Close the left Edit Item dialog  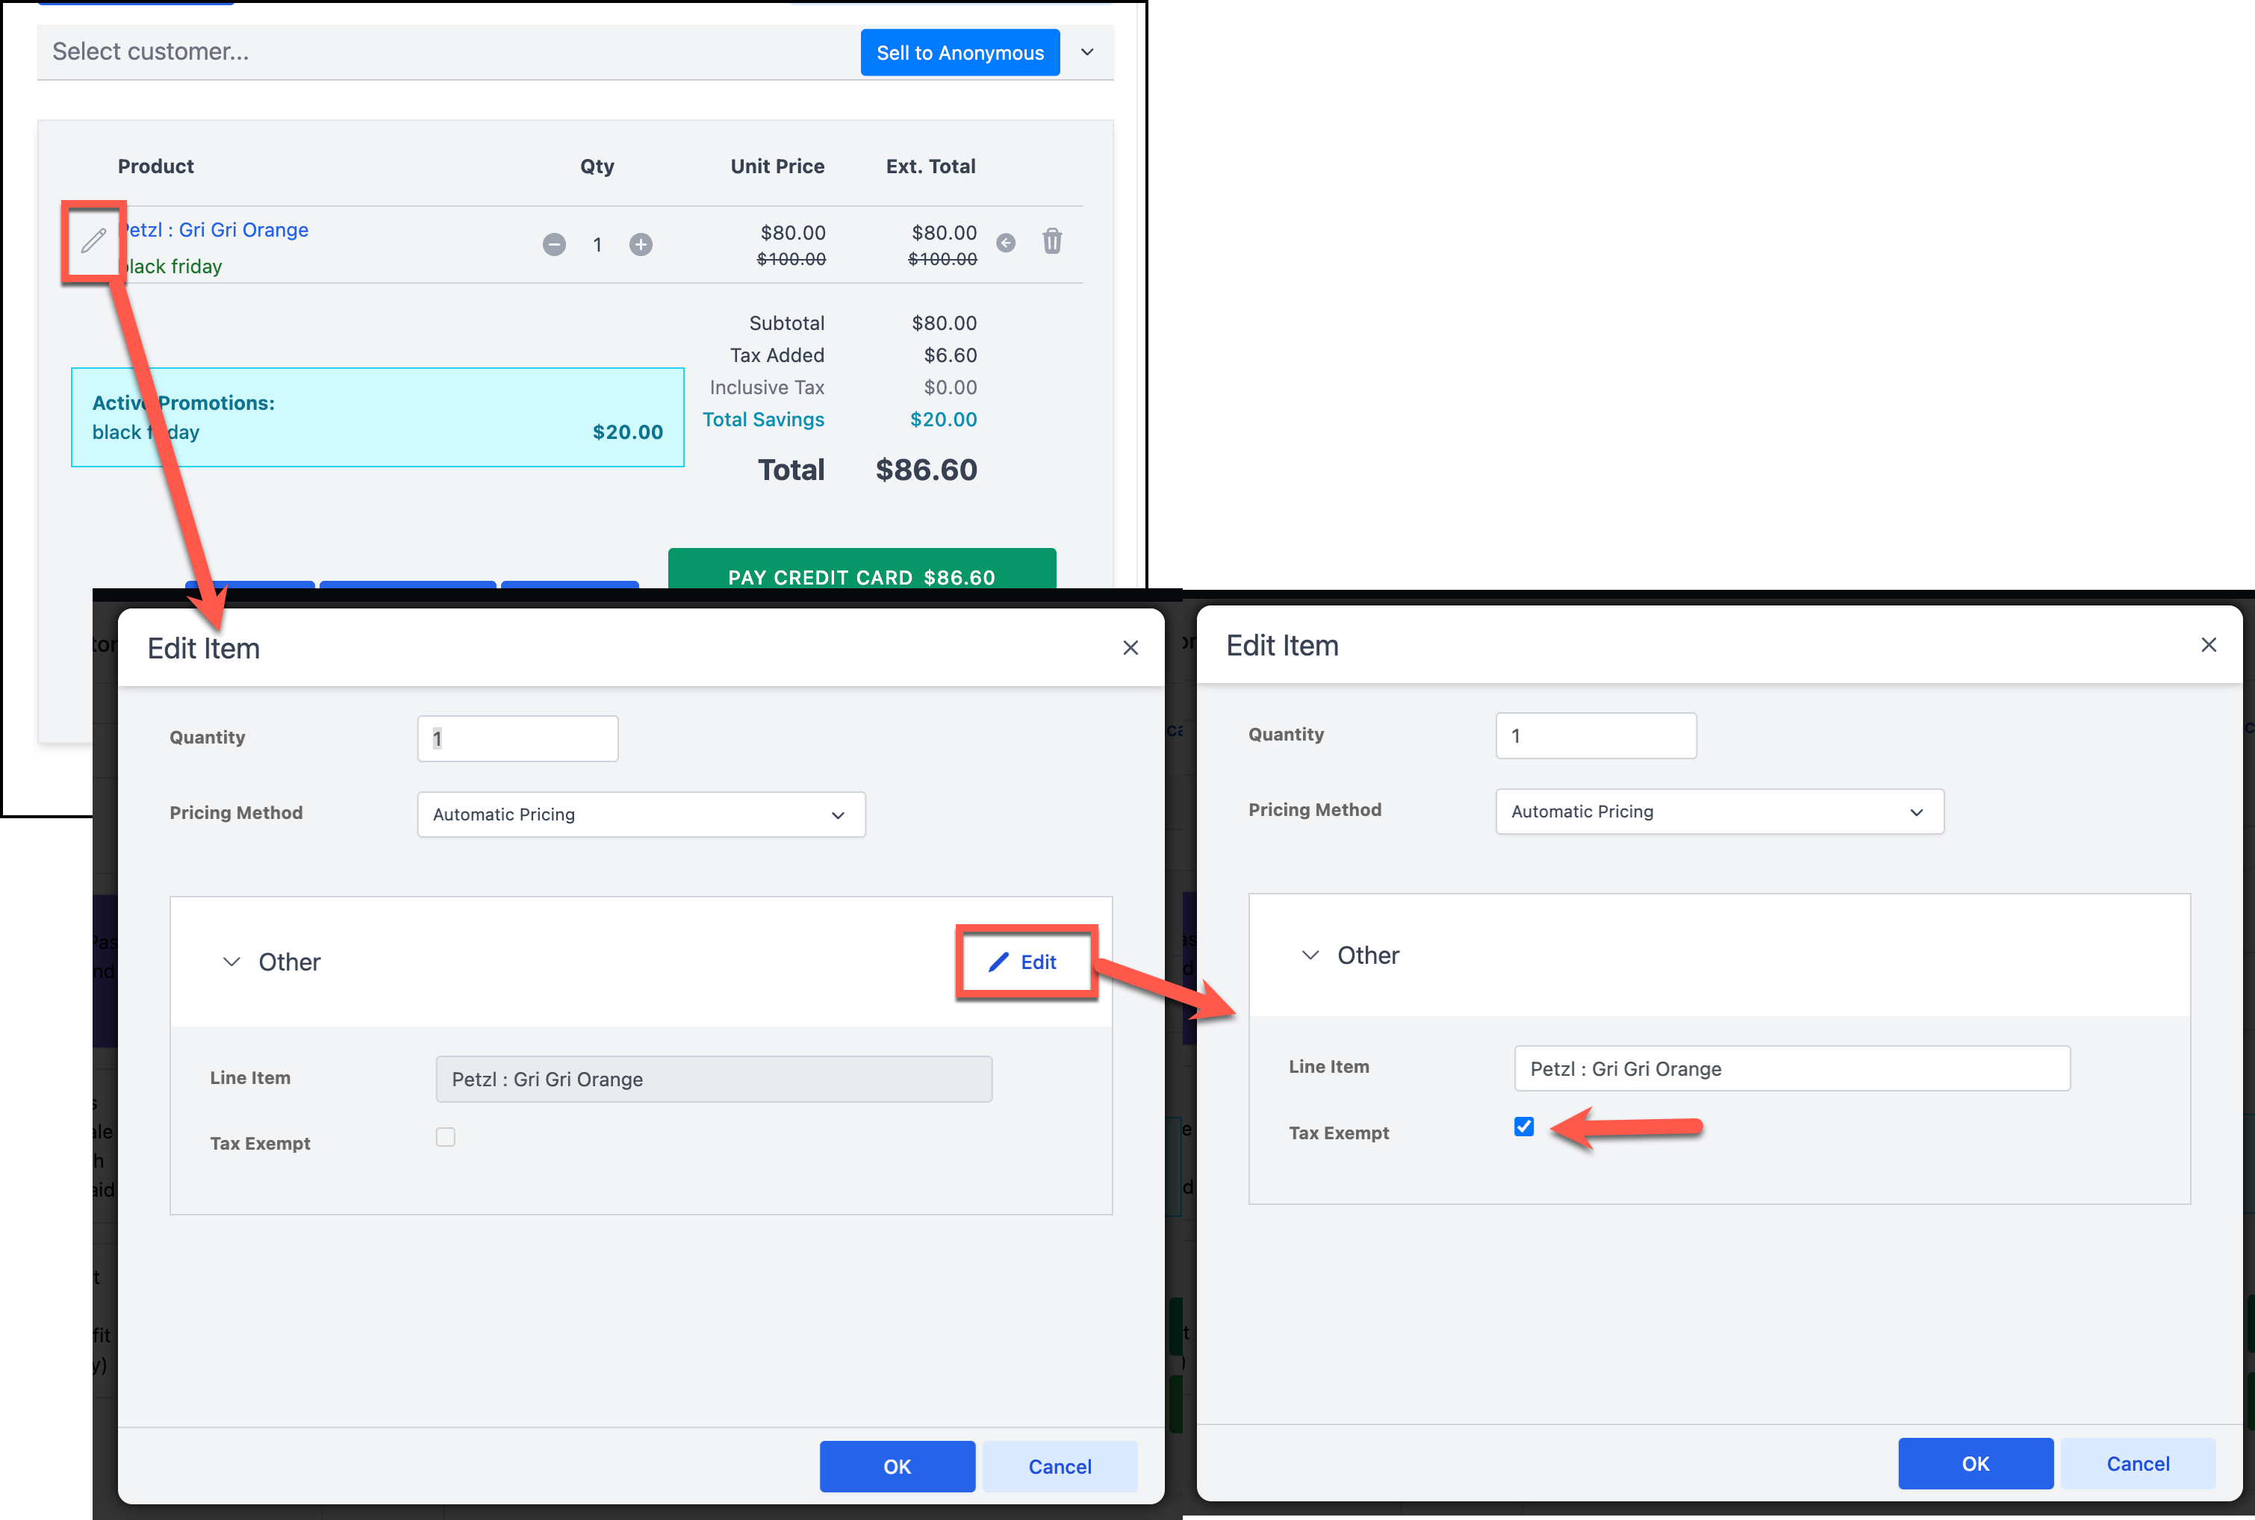point(1130,647)
